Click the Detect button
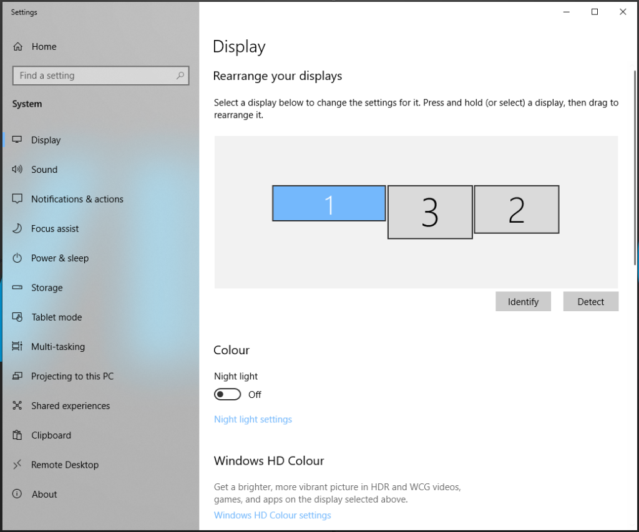This screenshot has height=532, width=639. click(590, 301)
